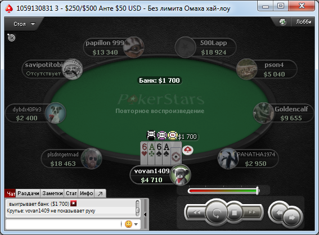The width and height of the screenshot is (319, 235).
Task: Open the Заметки tab
Action: [52, 193]
